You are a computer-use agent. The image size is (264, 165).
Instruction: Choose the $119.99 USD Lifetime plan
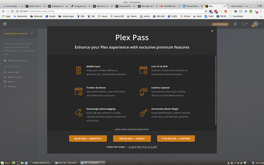tap(176, 139)
